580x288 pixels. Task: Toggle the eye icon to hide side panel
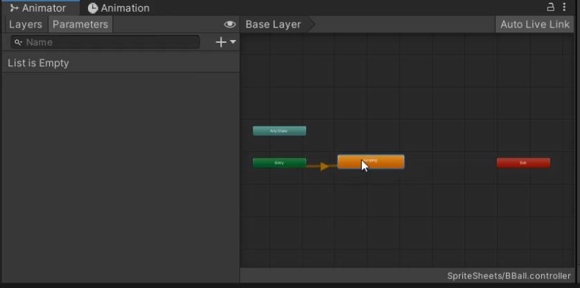(230, 24)
